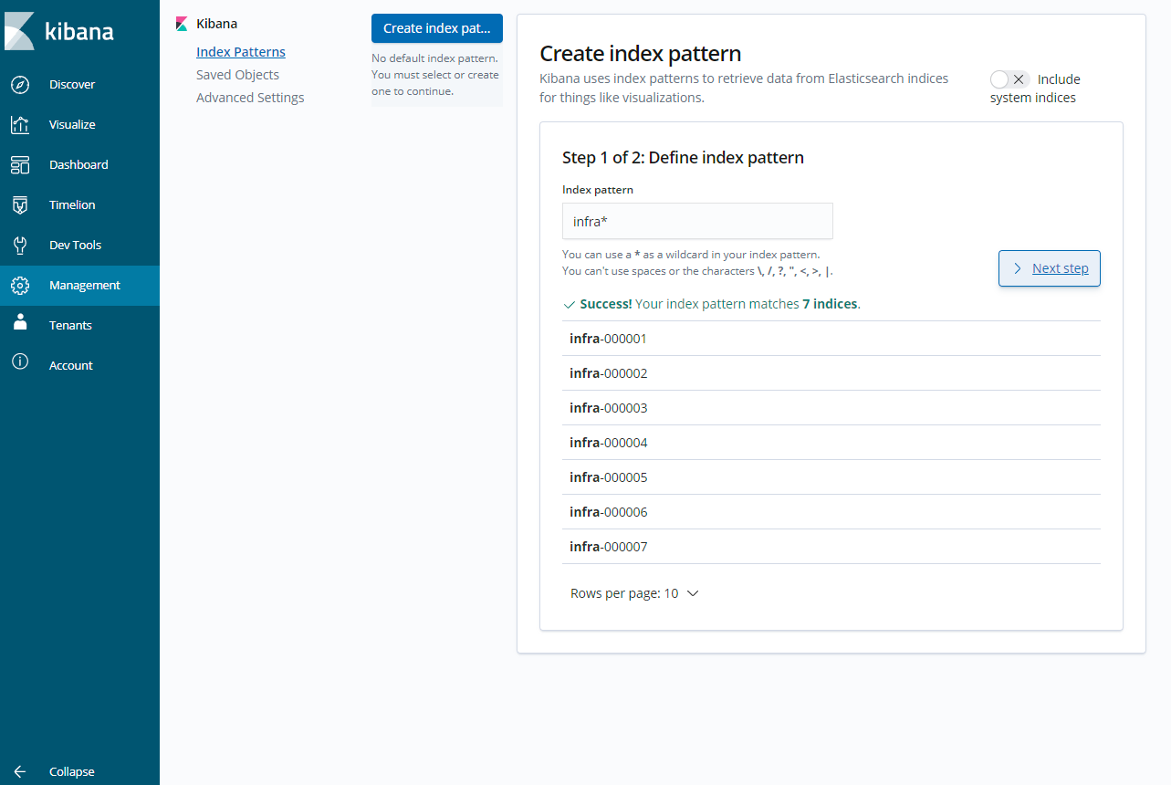Open Index Patterns section
Viewport: 1171px width, 785px height.
(x=241, y=52)
